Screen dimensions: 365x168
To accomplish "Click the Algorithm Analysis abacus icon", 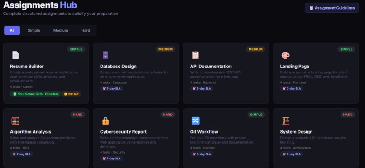I will click(x=15, y=121).
